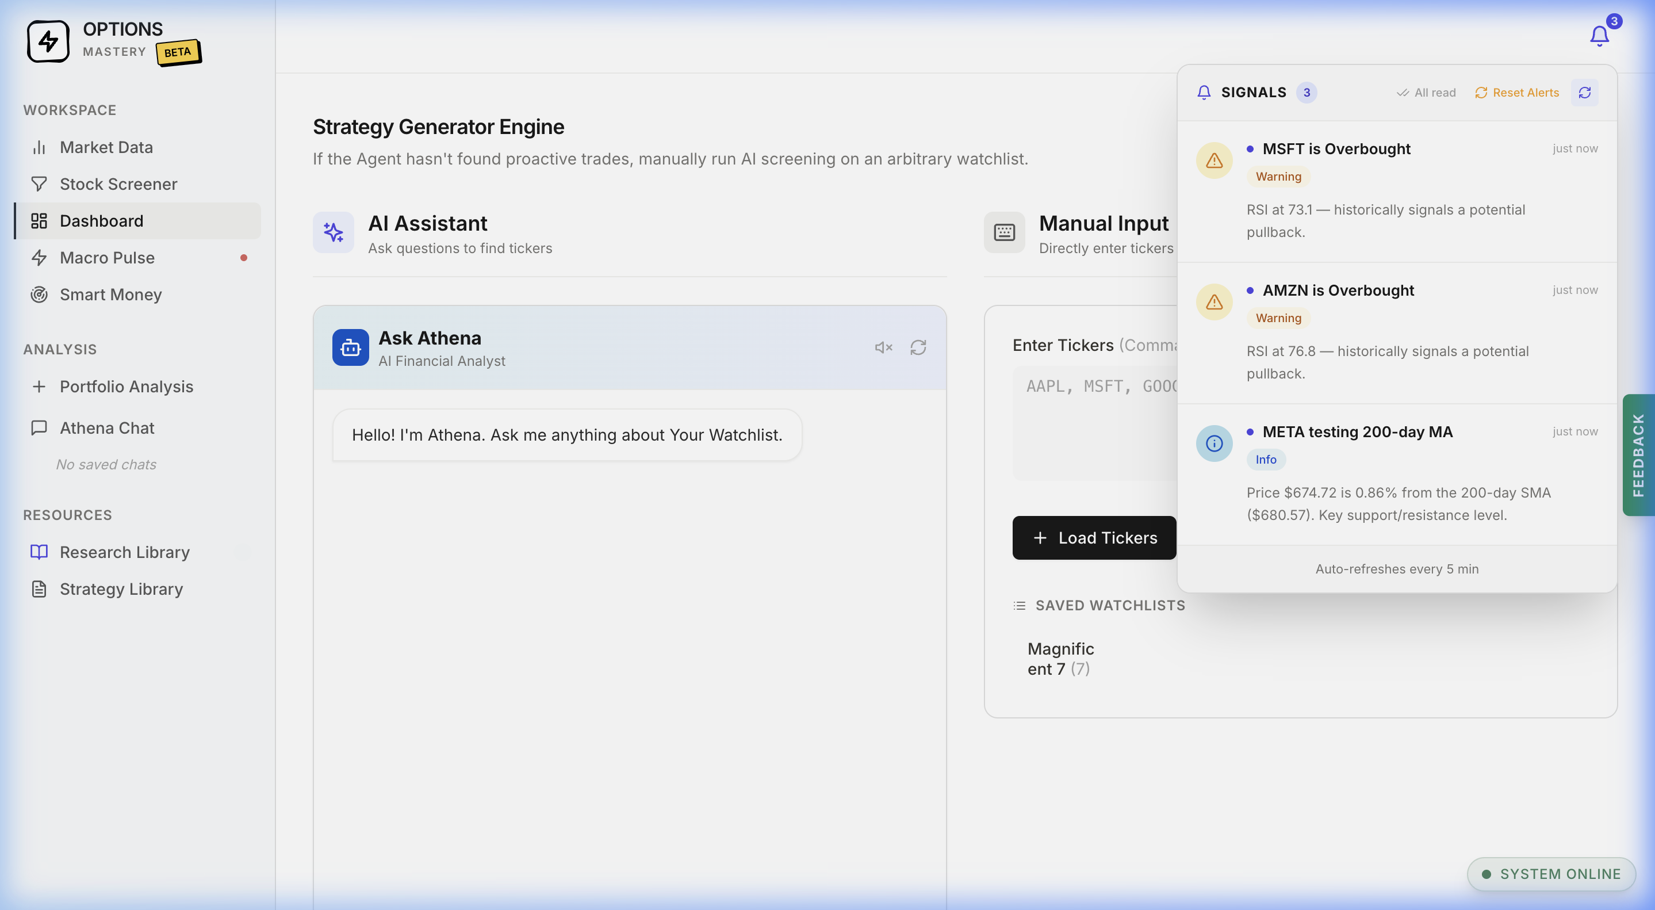Image resolution: width=1655 pixels, height=910 pixels.
Task: Click the 'Price $674.72' signal description
Action: tap(1398, 504)
